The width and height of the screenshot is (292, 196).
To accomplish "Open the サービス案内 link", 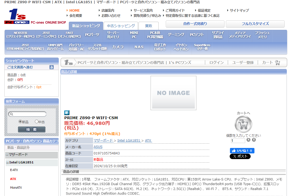I will click(x=143, y=11).
